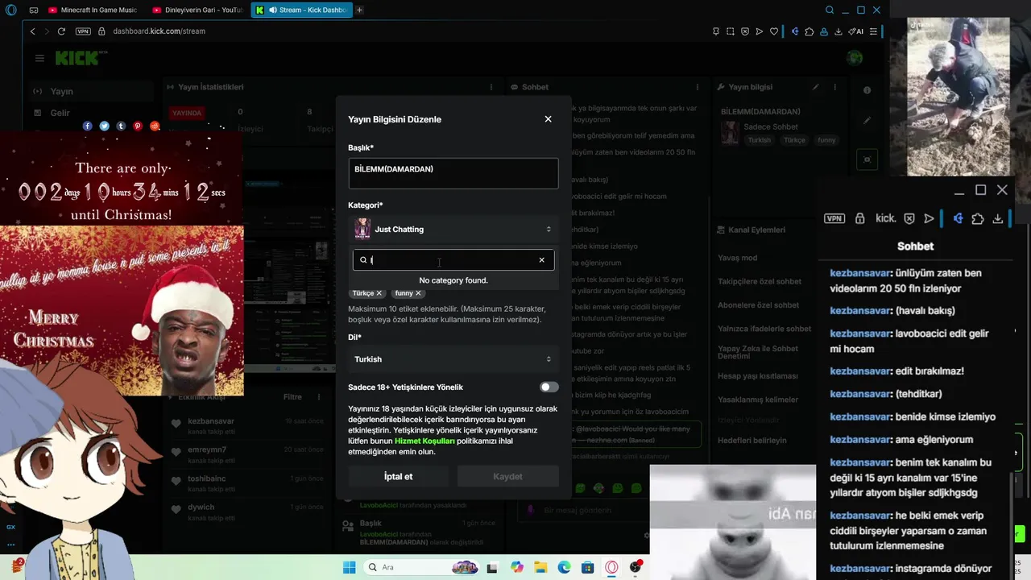Click Yapay Zeka ile Sohbet Denetimi
1031x580 pixels.
pos(758,352)
